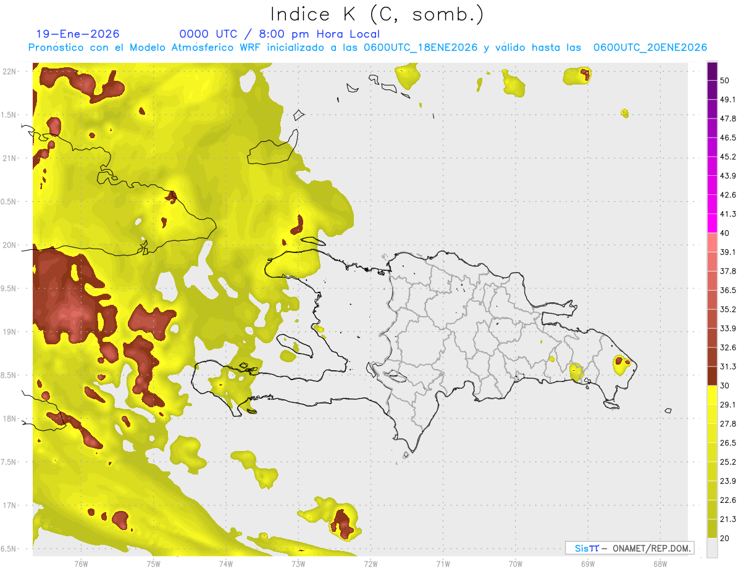Click the color bar value 33.9
This screenshot has width=741, height=572.
click(x=728, y=328)
